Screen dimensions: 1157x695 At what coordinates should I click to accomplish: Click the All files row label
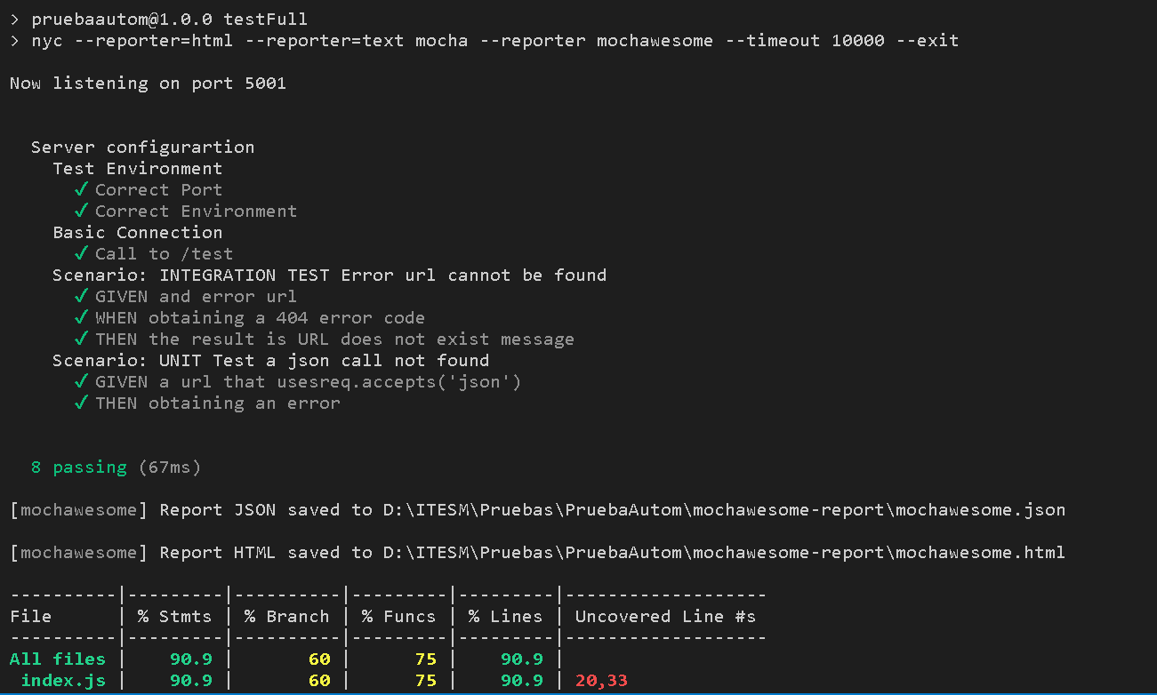(58, 659)
